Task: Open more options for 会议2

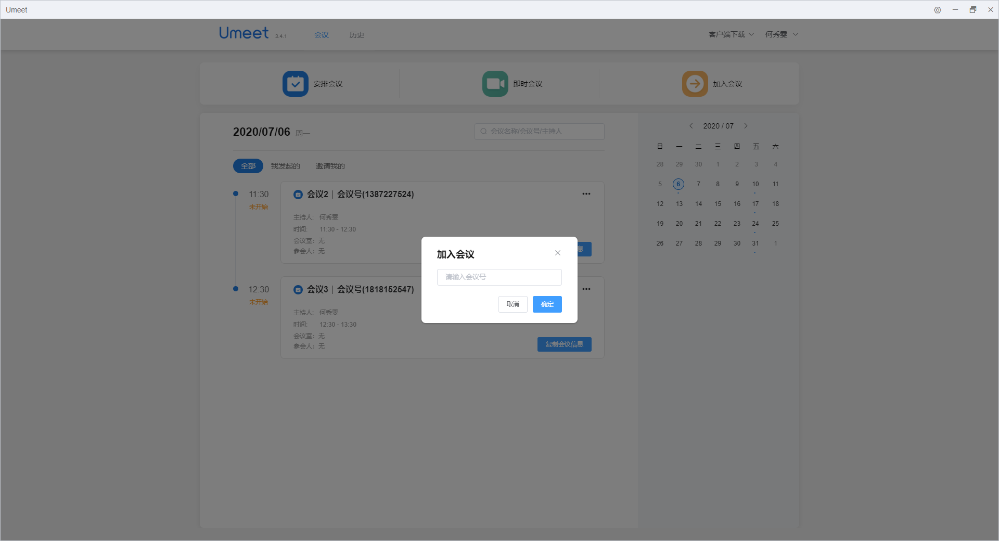Action: pyautogui.click(x=586, y=194)
